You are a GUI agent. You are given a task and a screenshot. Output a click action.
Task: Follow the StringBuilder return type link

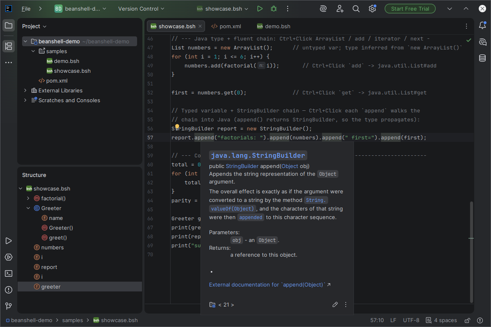coord(242,166)
